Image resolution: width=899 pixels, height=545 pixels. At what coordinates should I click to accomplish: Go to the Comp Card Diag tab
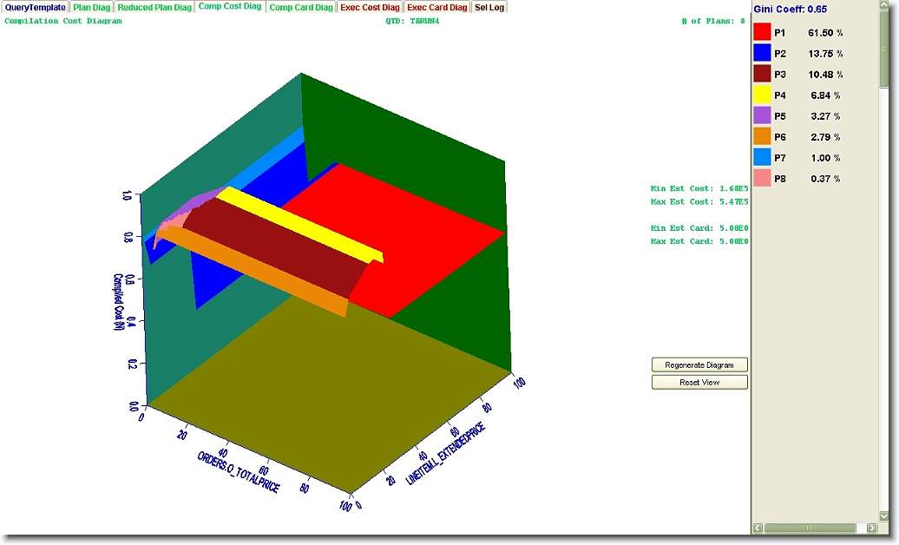pyautogui.click(x=300, y=7)
